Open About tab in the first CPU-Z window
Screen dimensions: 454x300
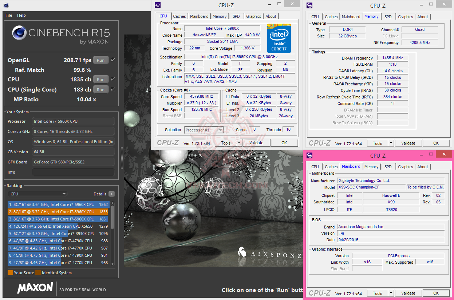pyautogui.click(x=271, y=16)
